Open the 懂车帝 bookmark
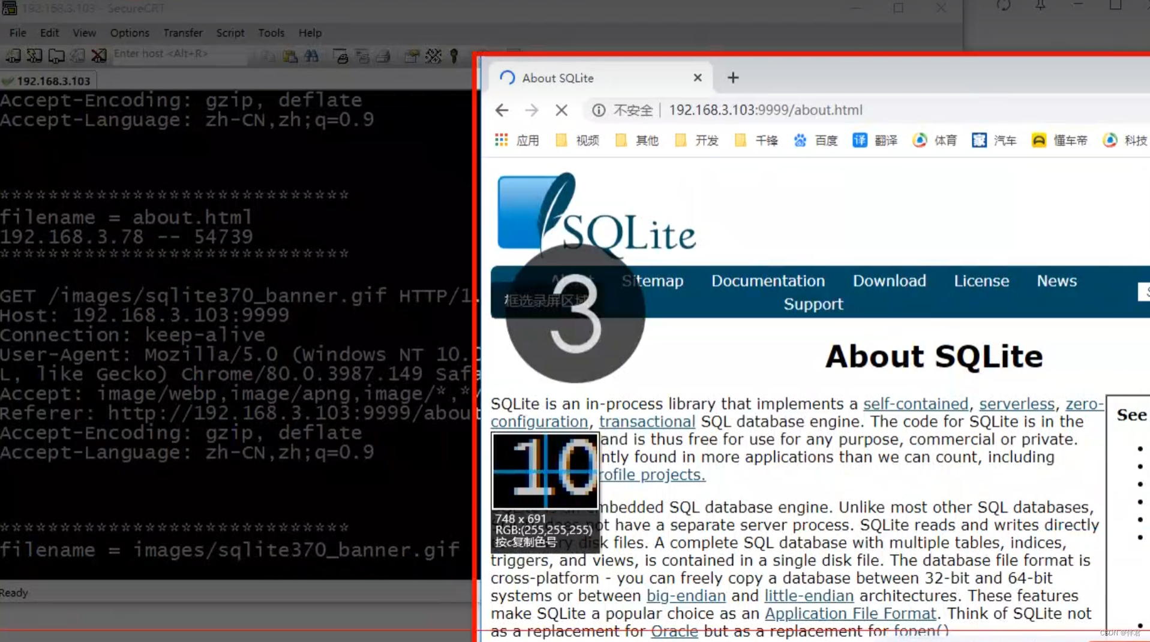 click(x=1060, y=140)
